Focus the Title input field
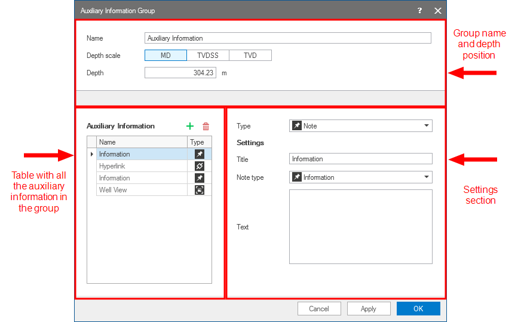 (x=360, y=159)
